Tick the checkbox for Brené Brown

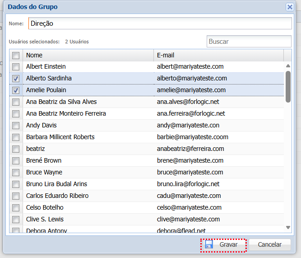[x=16, y=161]
